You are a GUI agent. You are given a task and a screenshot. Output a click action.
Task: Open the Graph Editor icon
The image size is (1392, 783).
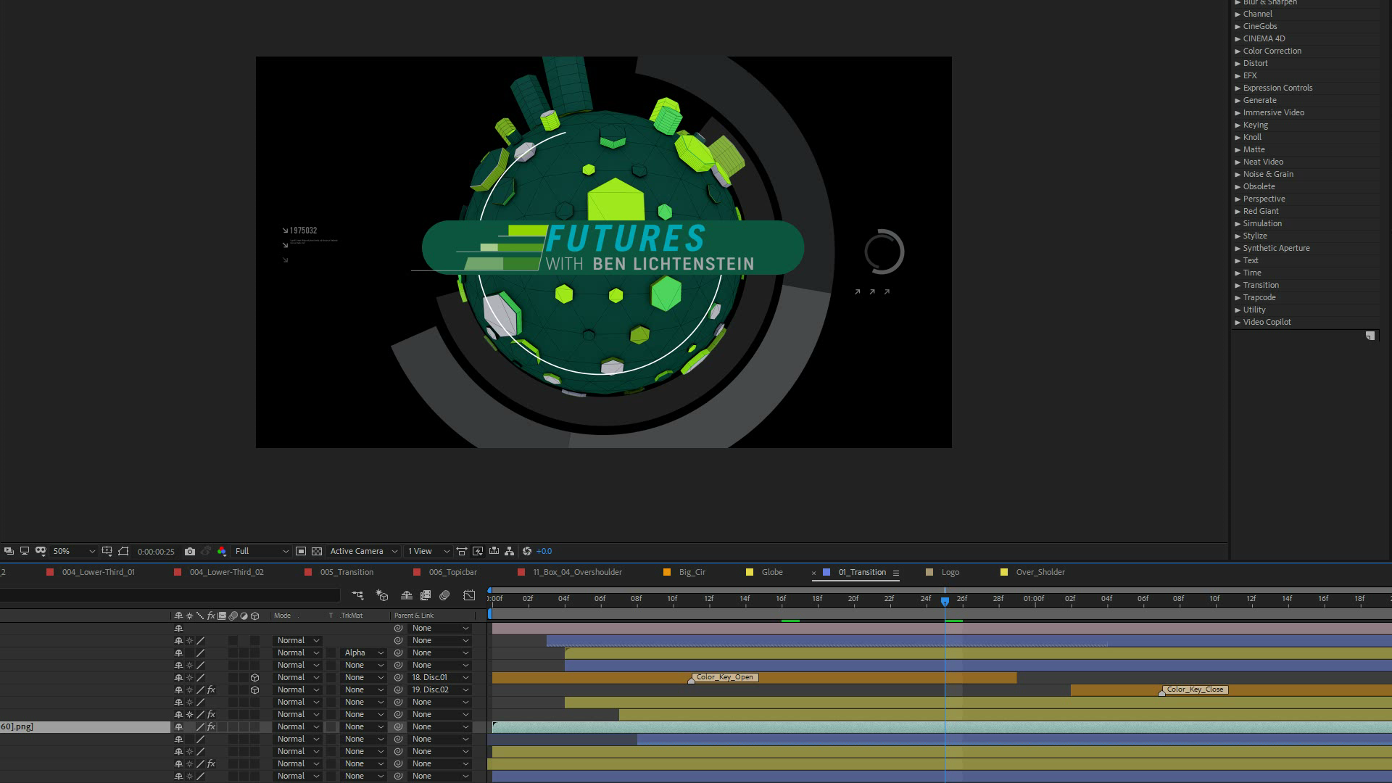(x=469, y=595)
